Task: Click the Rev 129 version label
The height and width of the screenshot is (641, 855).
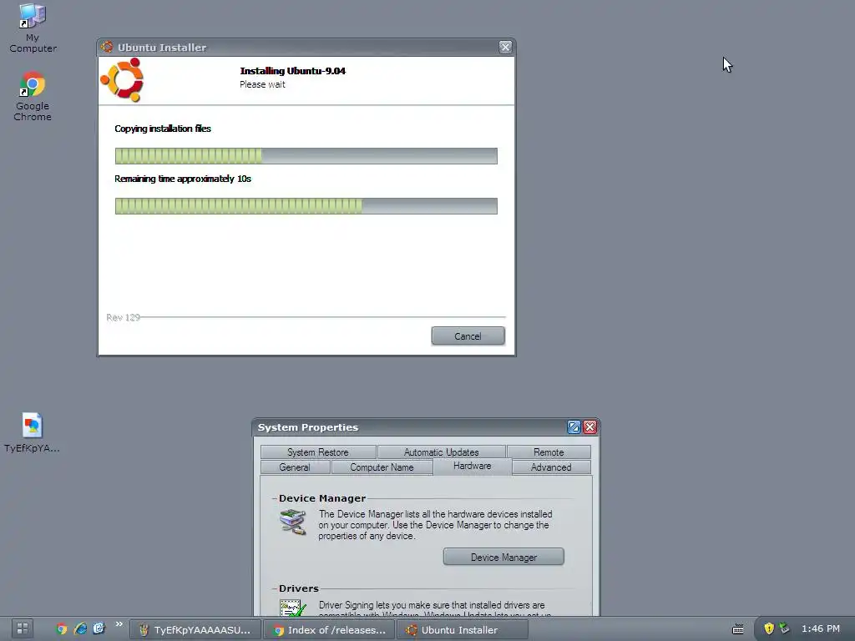Action: 124,317
